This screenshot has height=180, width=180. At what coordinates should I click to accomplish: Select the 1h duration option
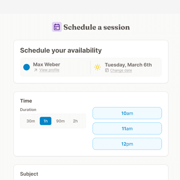point(46,121)
